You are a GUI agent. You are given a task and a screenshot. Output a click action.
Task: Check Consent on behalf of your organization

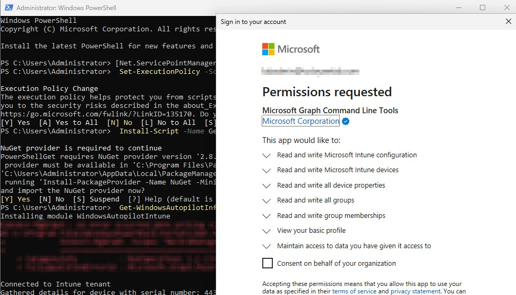coord(268,263)
